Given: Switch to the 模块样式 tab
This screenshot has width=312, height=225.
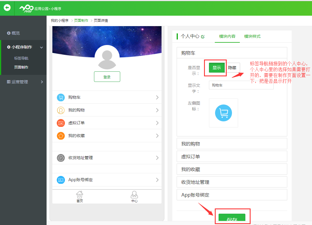Looking at the screenshot, I should coord(252,37).
